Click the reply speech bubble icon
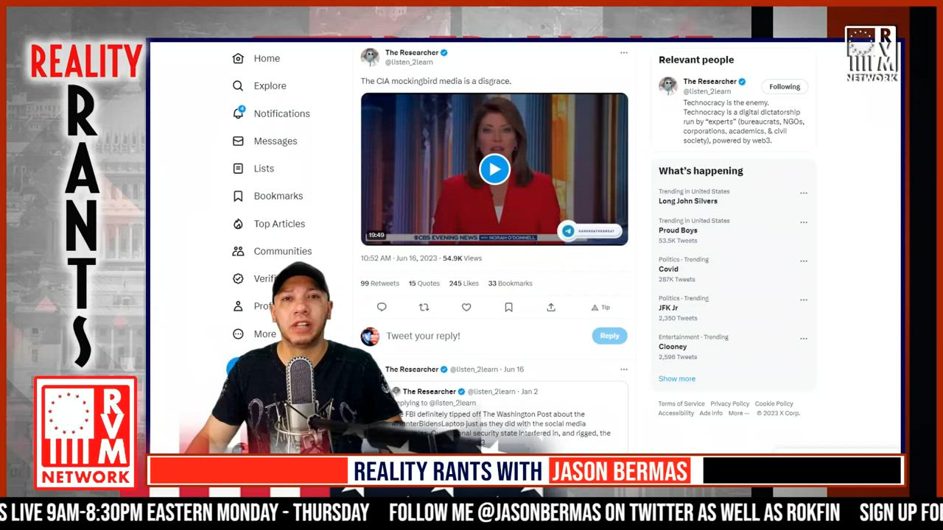943x530 pixels. (382, 307)
